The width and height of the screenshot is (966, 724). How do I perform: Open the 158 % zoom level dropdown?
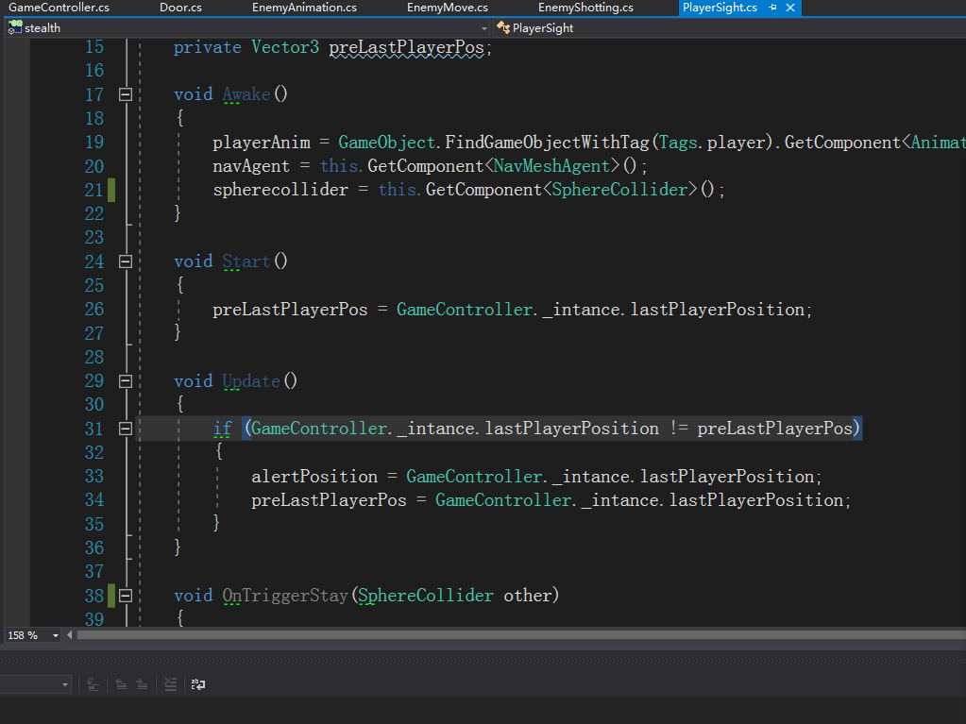[x=56, y=635]
